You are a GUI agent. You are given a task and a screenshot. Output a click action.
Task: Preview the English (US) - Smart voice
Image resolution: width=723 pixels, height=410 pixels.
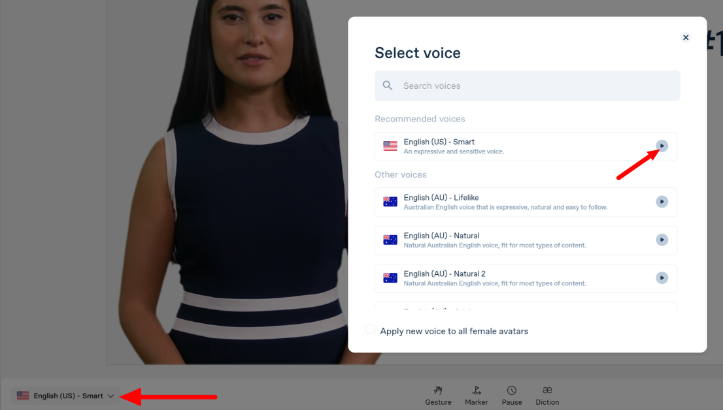point(662,146)
